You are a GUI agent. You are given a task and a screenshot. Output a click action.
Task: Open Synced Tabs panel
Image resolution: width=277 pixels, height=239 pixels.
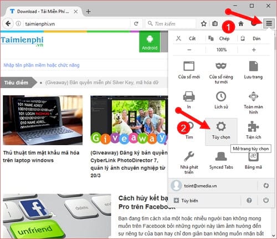tap(221, 160)
